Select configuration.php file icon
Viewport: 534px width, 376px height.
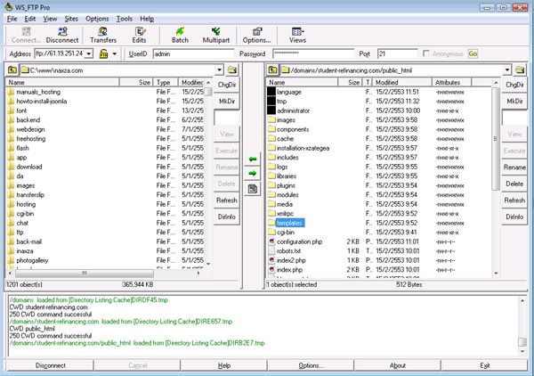[271, 241]
